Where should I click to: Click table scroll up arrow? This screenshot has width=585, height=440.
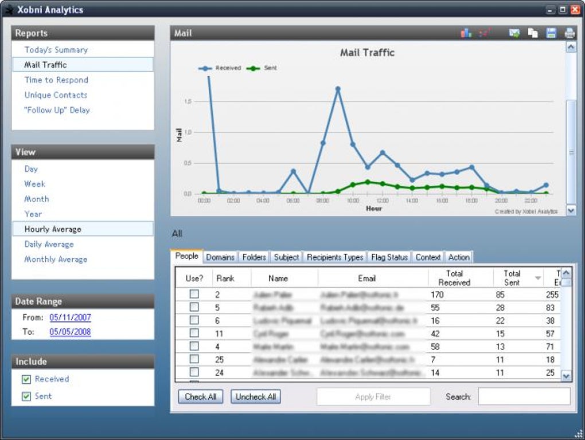(x=566, y=273)
